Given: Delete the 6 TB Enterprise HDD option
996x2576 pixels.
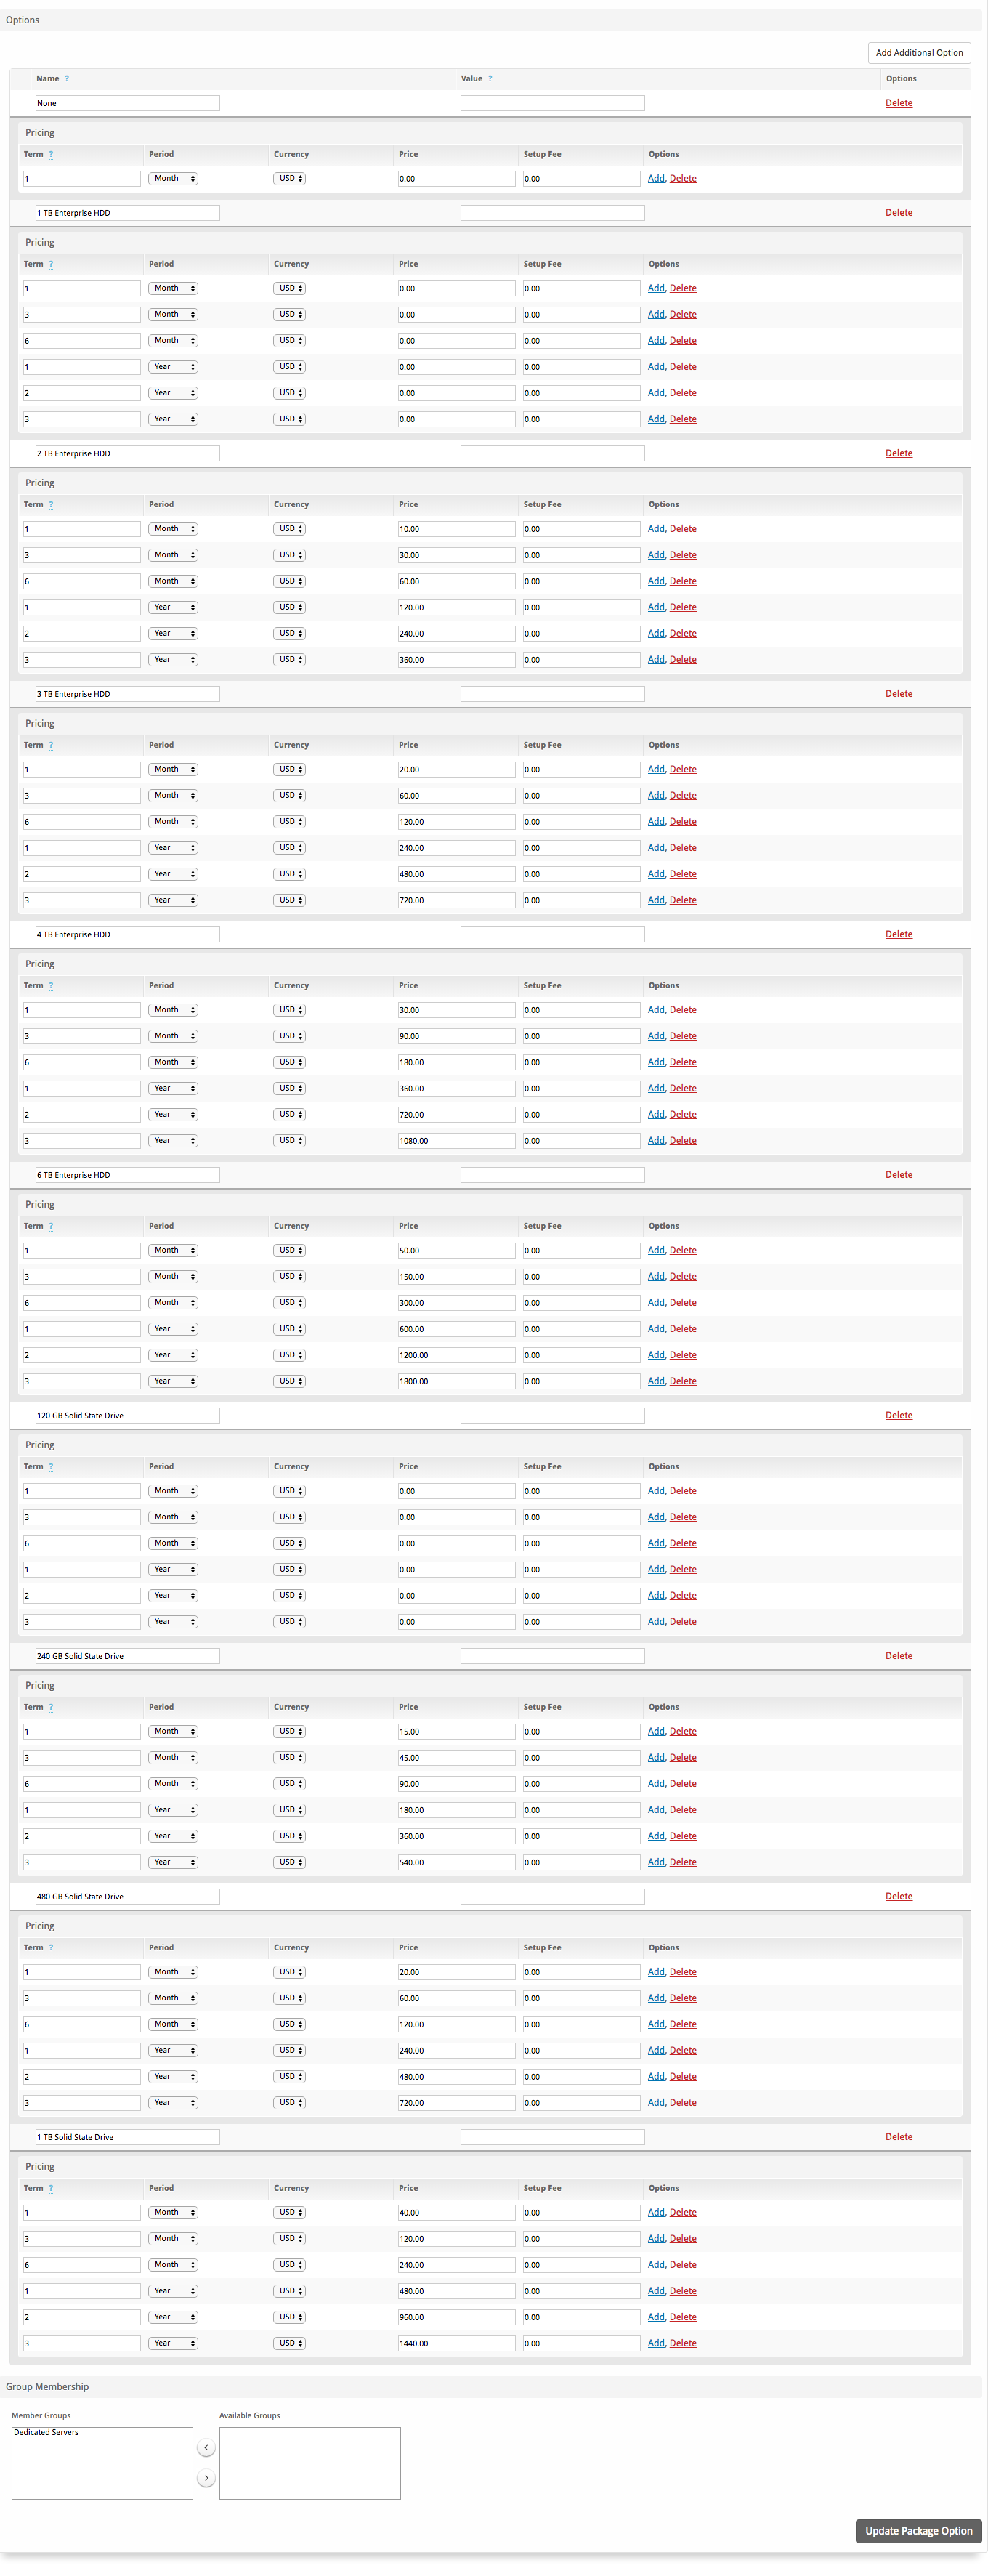Looking at the screenshot, I should [899, 1175].
